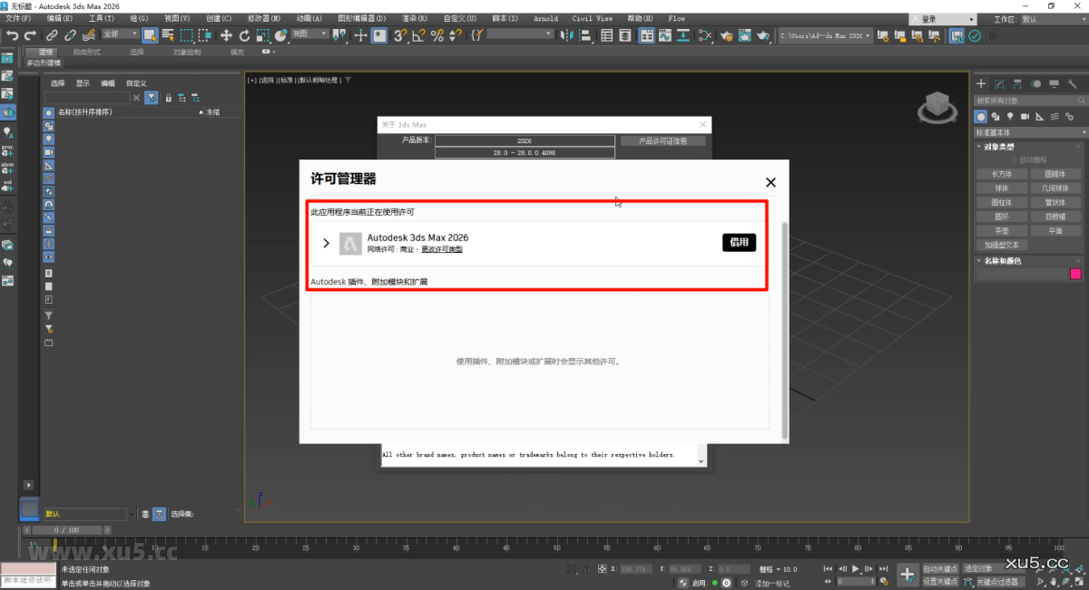This screenshot has width=1089, height=590.
Task: Select the Select and Move tool
Action: [226, 34]
